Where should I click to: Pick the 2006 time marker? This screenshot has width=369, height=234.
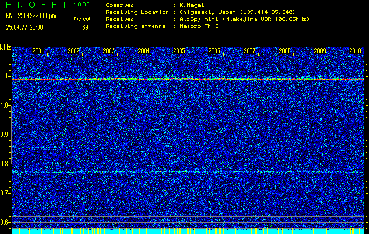(214, 51)
